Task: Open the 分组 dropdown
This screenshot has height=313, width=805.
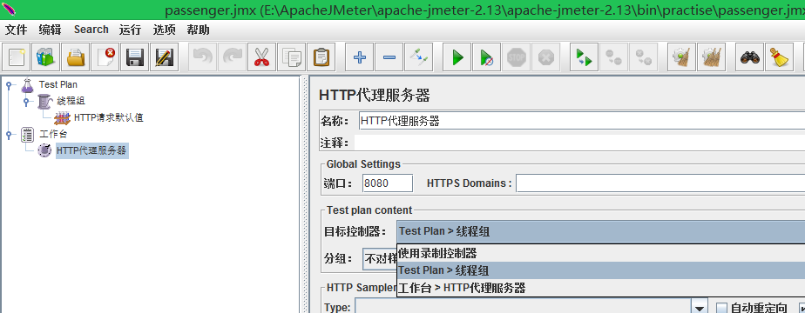Action: pyautogui.click(x=379, y=259)
